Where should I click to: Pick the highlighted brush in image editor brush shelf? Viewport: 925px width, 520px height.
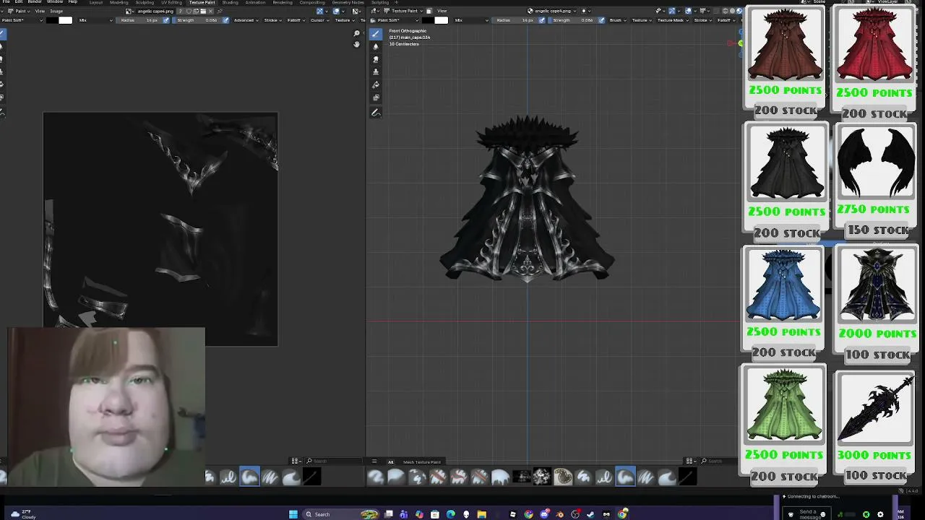pyautogui.click(x=249, y=477)
